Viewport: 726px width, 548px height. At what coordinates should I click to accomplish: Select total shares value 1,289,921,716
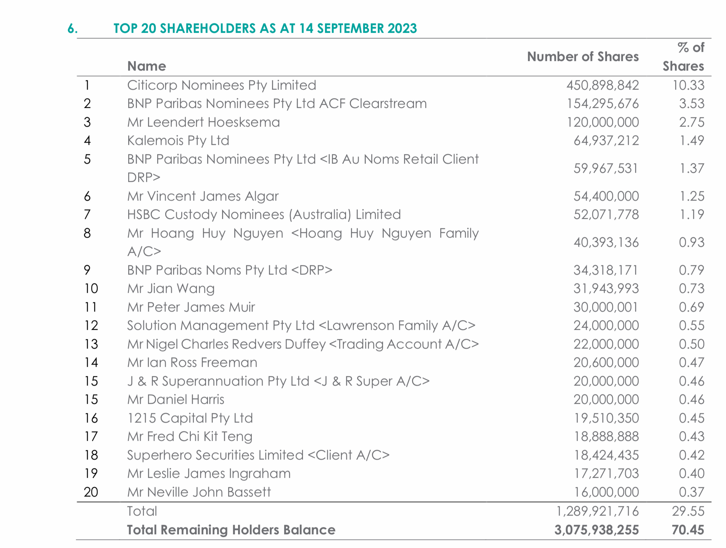click(x=597, y=511)
